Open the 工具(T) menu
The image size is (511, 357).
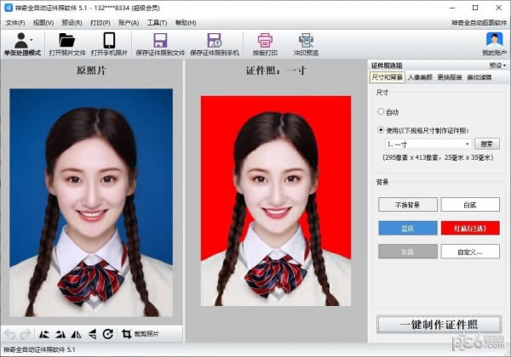pyautogui.click(x=157, y=22)
